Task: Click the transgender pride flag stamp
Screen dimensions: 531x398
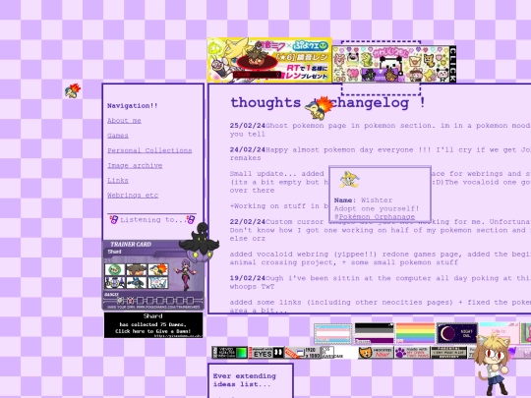Action: click(333, 334)
